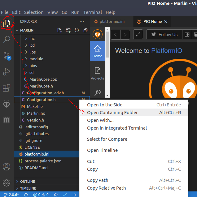Open Inspect magnifier in PIO Home sidebar
Viewport: 197px width, 197px height.
(98, 93)
